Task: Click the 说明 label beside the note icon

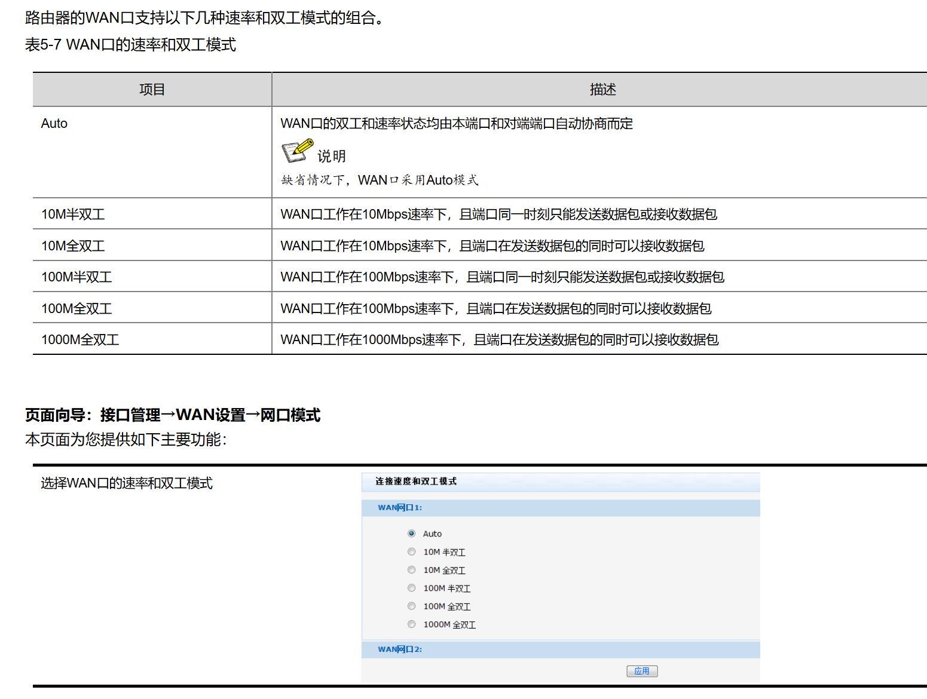Action: (x=332, y=157)
